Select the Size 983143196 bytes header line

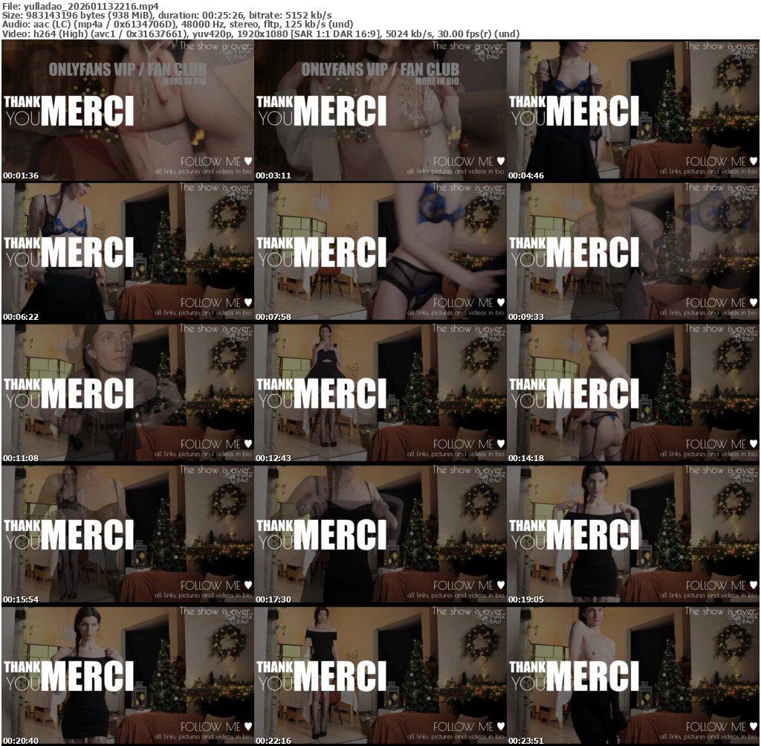coord(167,15)
